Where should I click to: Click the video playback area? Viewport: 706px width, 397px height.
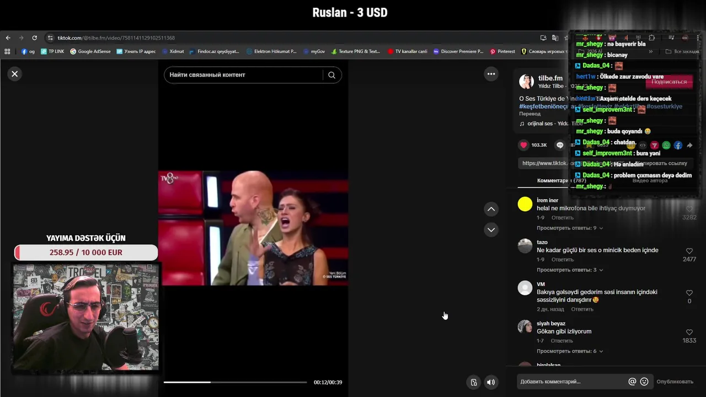[x=253, y=228]
